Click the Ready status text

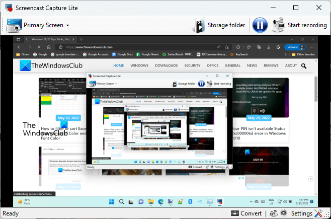[11, 213]
